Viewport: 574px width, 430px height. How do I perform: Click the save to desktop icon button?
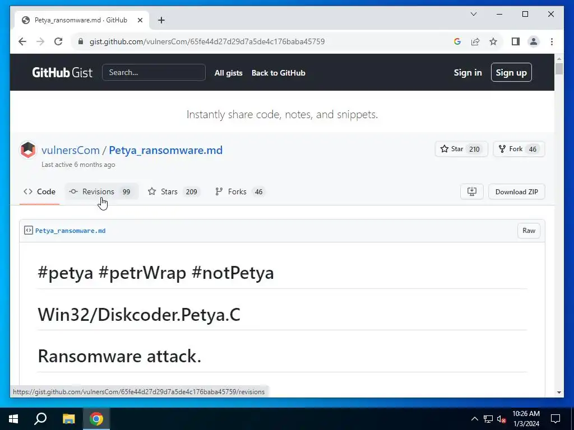coord(472,191)
